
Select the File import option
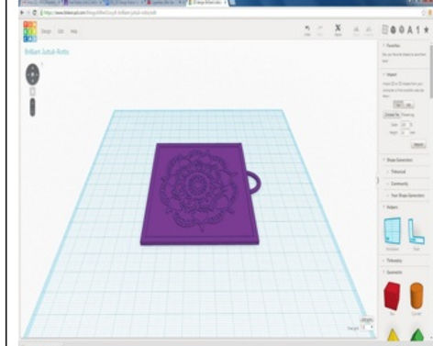398,105
